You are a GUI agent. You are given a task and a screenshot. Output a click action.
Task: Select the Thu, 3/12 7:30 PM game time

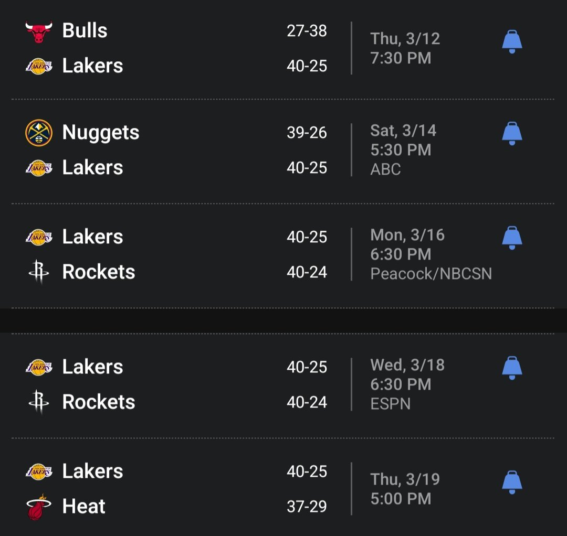pyautogui.click(x=405, y=48)
